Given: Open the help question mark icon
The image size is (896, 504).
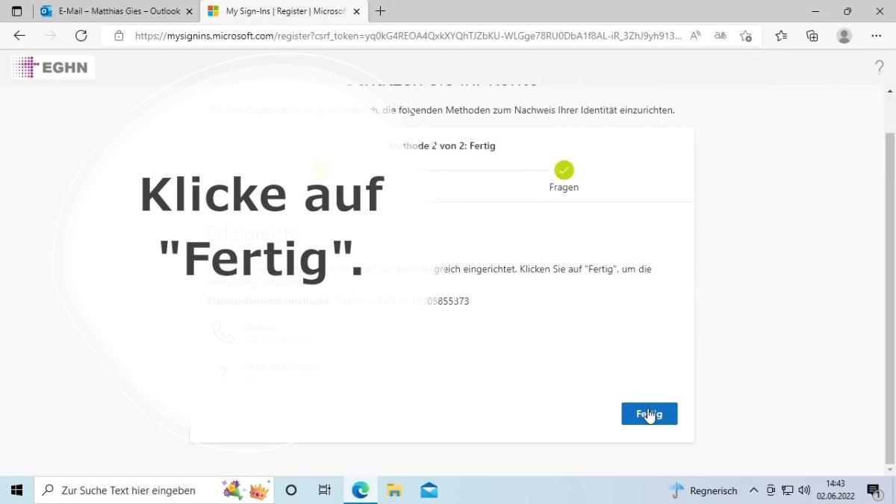Looking at the screenshot, I should (879, 67).
